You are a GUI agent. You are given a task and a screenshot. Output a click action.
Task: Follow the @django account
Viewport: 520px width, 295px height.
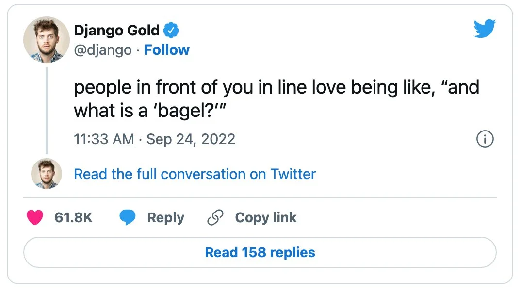(167, 50)
